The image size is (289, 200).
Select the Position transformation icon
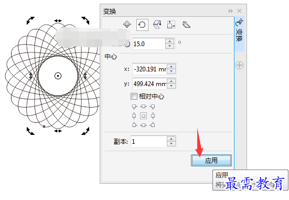(127, 24)
